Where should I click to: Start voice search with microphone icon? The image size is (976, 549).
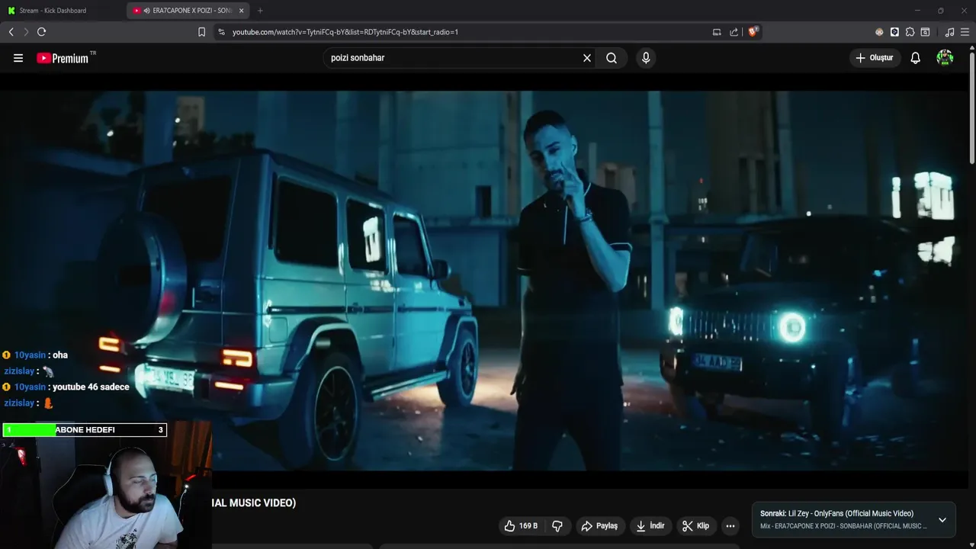pos(646,58)
